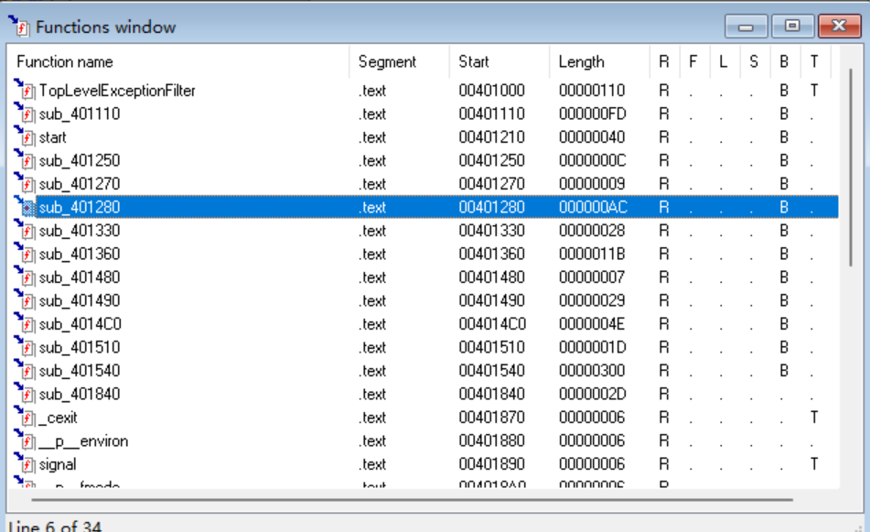Screen dimensions: 870x532
Task: Click the function icon next to sub_401330
Action: [x=24, y=229]
